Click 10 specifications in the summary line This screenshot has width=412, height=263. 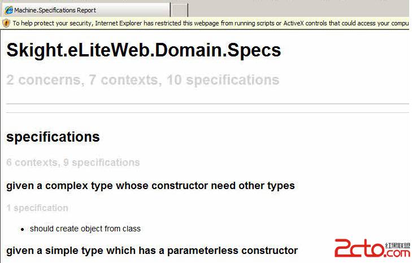pyautogui.click(x=223, y=80)
